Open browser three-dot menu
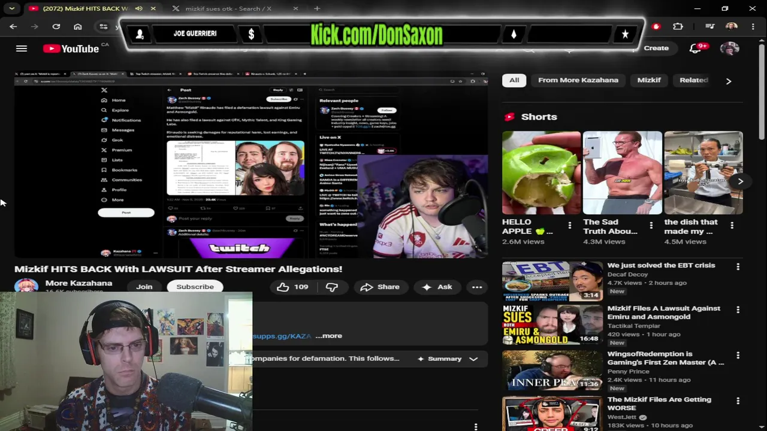This screenshot has height=431, width=767. tap(753, 26)
